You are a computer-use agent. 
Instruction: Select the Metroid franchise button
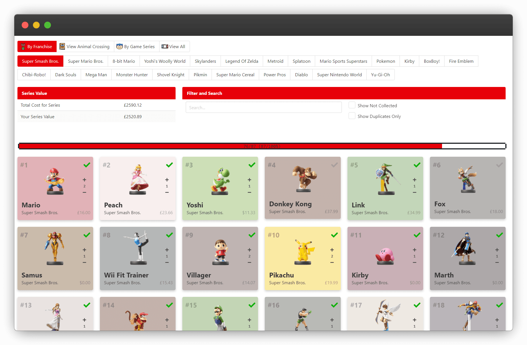[275, 61]
